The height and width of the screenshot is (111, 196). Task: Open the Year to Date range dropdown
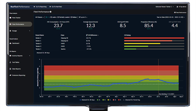(171, 17)
